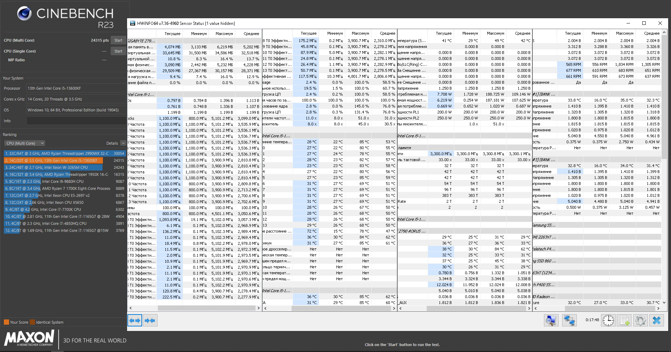Click the 7.708 W current power value

coord(445,94)
